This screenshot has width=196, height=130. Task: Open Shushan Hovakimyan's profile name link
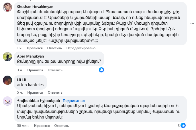tap(35, 7)
